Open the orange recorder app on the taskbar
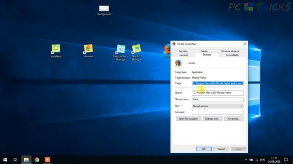This screenshot has height=164, width=293. 47,160
